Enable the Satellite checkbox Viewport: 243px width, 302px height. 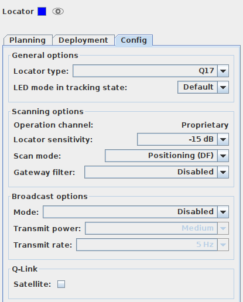61,284
